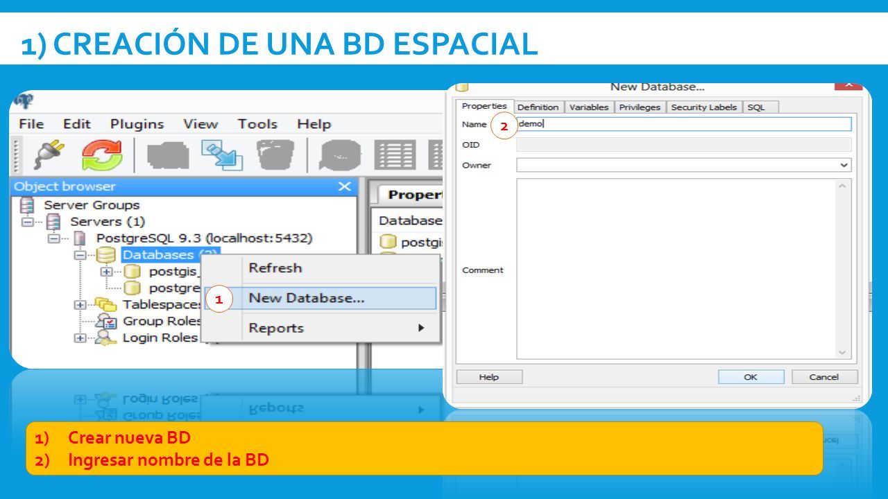Click the Tablespaces folders icon

pyautogui.click(x=106, y=304)
